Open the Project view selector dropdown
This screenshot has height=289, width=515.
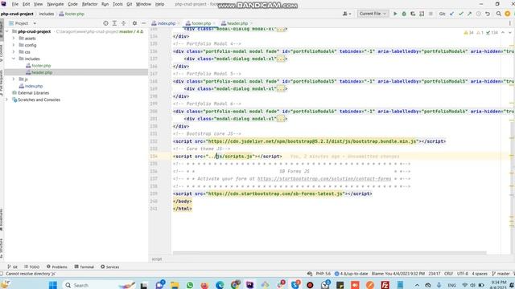23,23
